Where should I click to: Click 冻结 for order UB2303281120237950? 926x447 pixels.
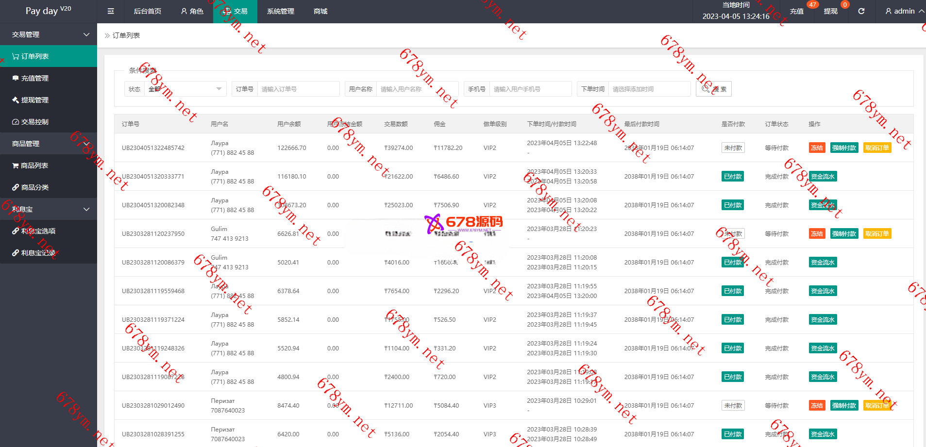coord(817,234)
